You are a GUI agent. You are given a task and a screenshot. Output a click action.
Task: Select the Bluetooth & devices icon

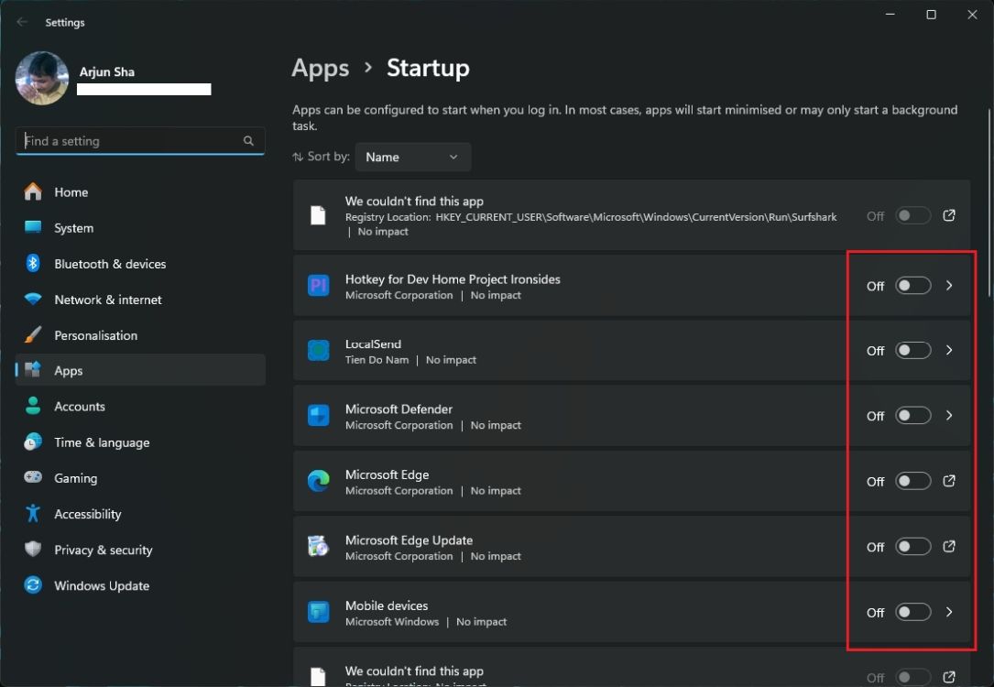coord(33,264)
